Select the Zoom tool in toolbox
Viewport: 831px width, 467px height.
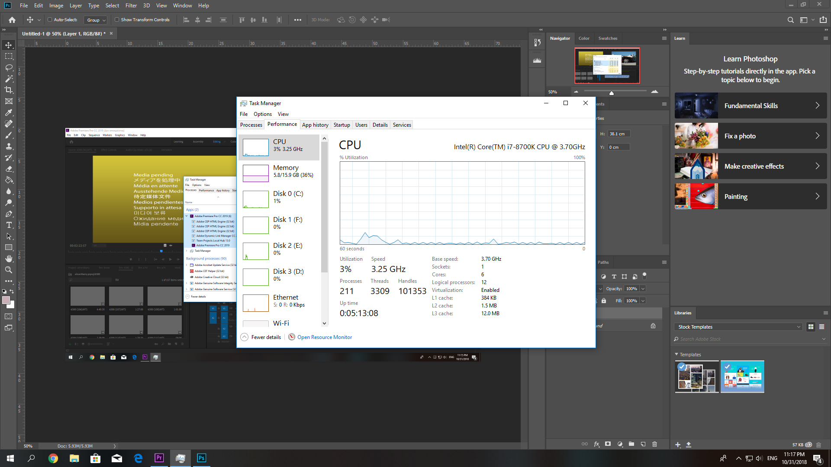pos(9,270)
